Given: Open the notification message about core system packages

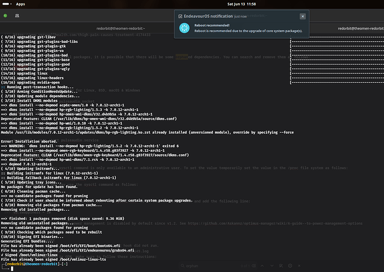Looking at the screenshot, I should 248,31.
